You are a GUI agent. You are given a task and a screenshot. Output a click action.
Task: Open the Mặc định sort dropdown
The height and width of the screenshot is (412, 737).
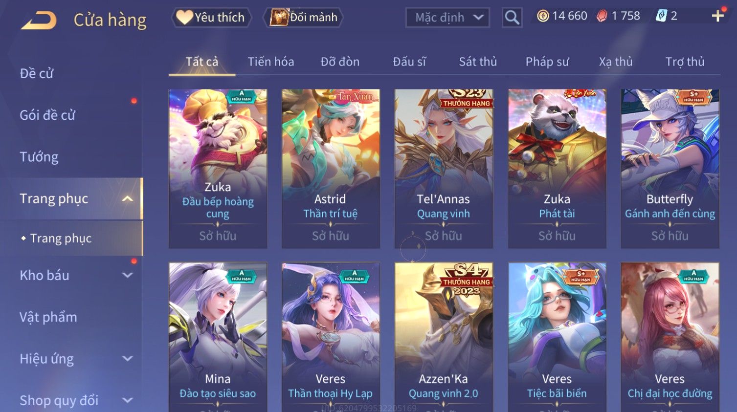point(447,18)
